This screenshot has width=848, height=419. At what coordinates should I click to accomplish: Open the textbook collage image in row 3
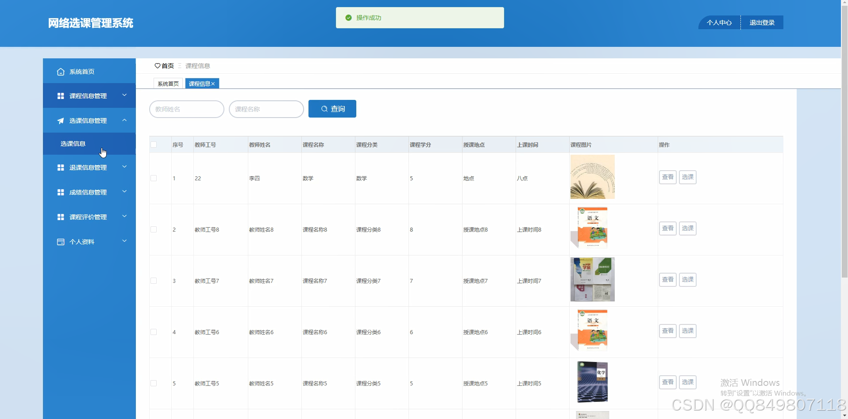coord(593,279)
